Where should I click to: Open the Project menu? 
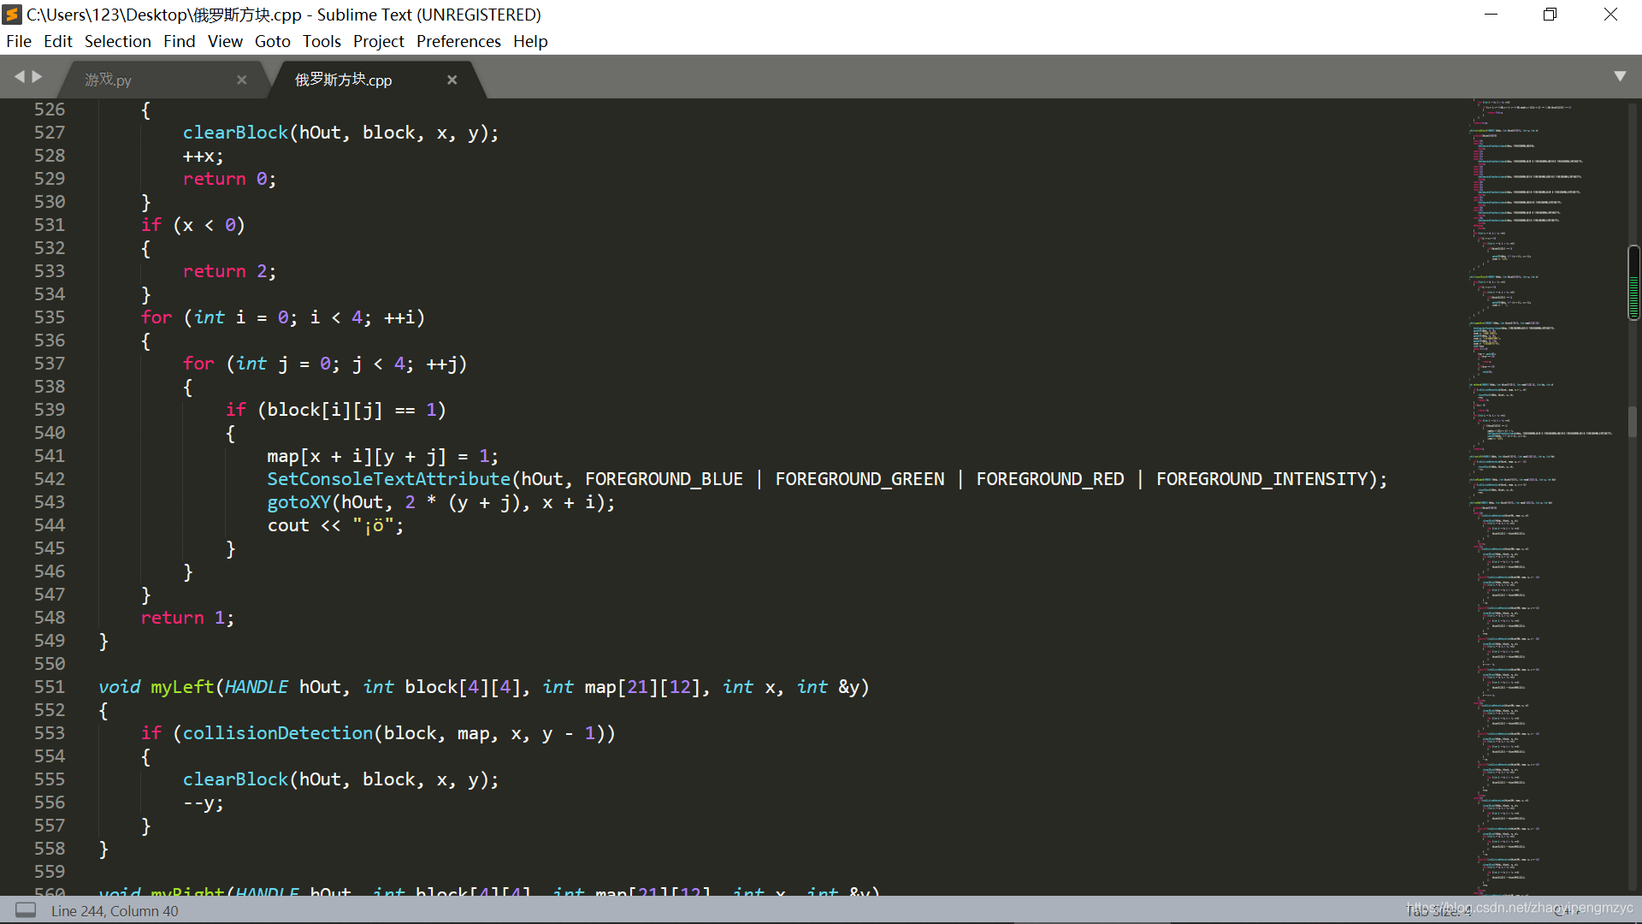(379, 41)
